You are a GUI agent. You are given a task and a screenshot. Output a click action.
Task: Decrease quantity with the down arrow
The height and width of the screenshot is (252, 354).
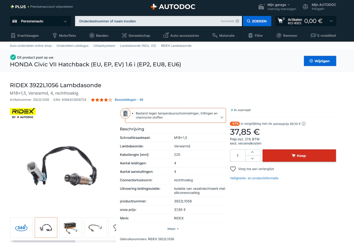coord(253,159)
